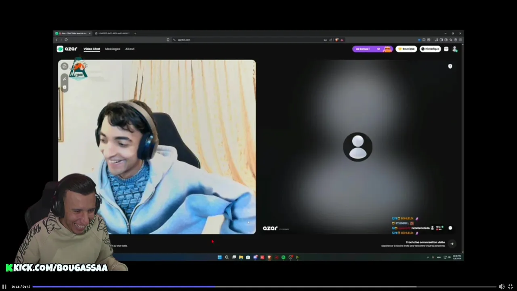
Task: Click the magic wand effects icon
Action: point(64,78)
